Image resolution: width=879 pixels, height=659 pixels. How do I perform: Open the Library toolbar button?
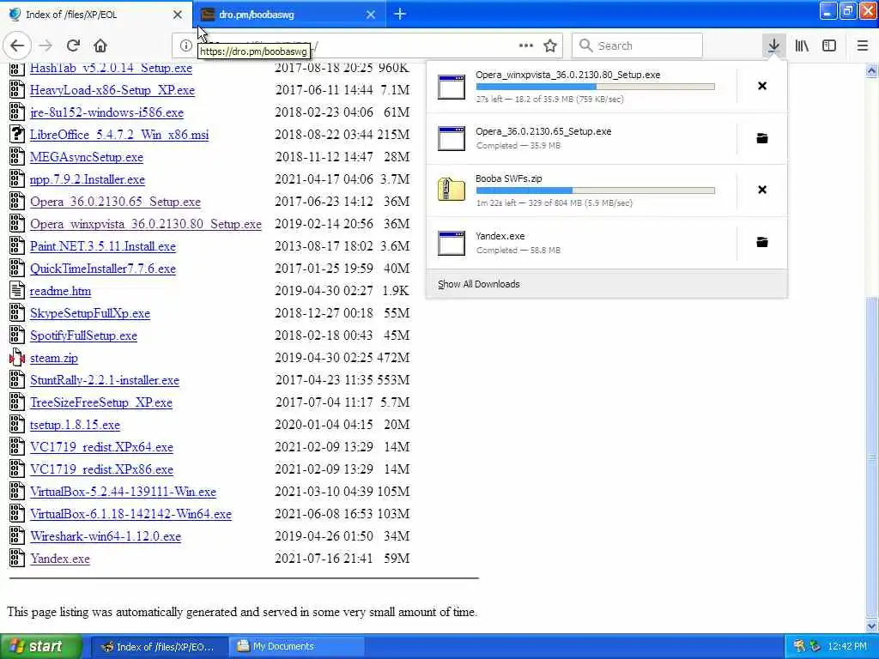tap(802, 45)
